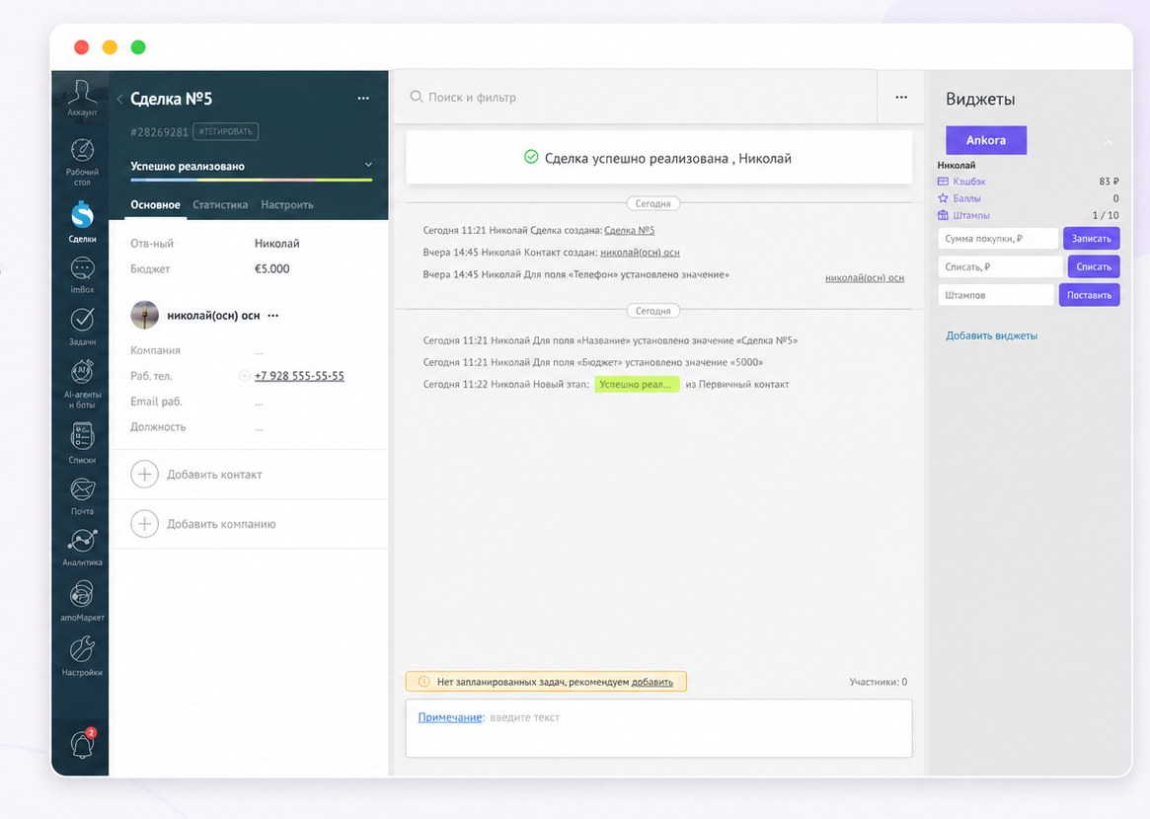Click the warning icon in tasks notice
Viewport: 1150px width, 819px height.
click(423, 682)
